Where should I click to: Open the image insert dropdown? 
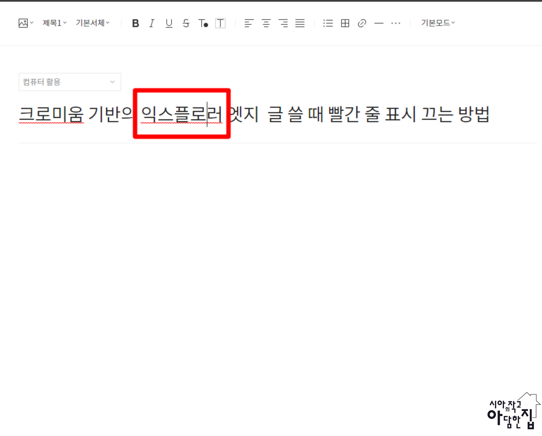click(x=26, y=23)
